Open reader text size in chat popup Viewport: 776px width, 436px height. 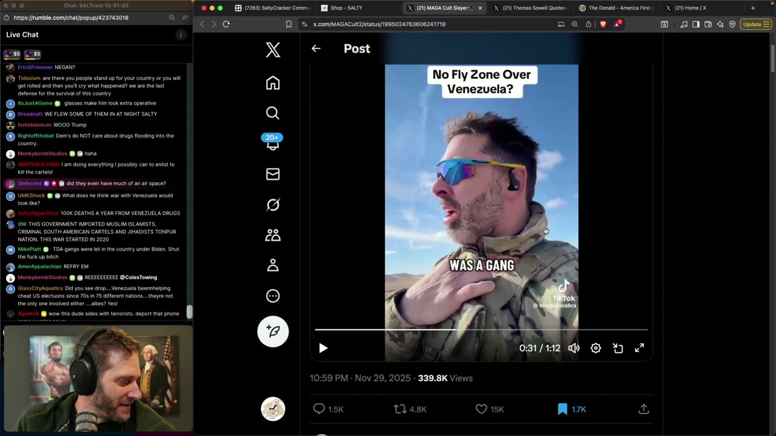pos(186,18)
